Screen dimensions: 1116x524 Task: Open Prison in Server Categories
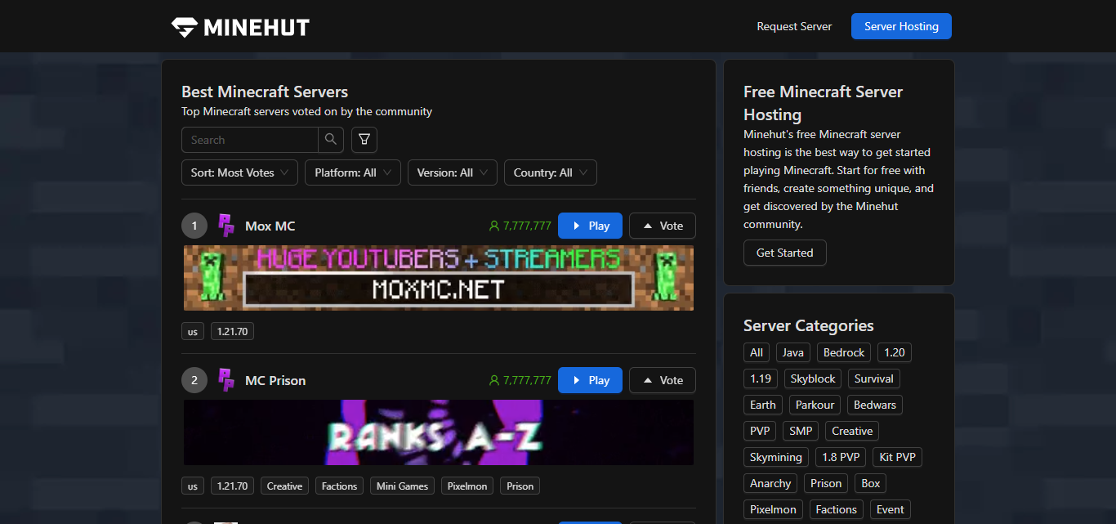pos(826,483)
